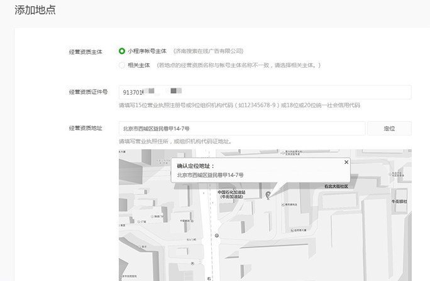Click the 济南搜索在线广告有限公司 company name text

click(x=208, y=51)
